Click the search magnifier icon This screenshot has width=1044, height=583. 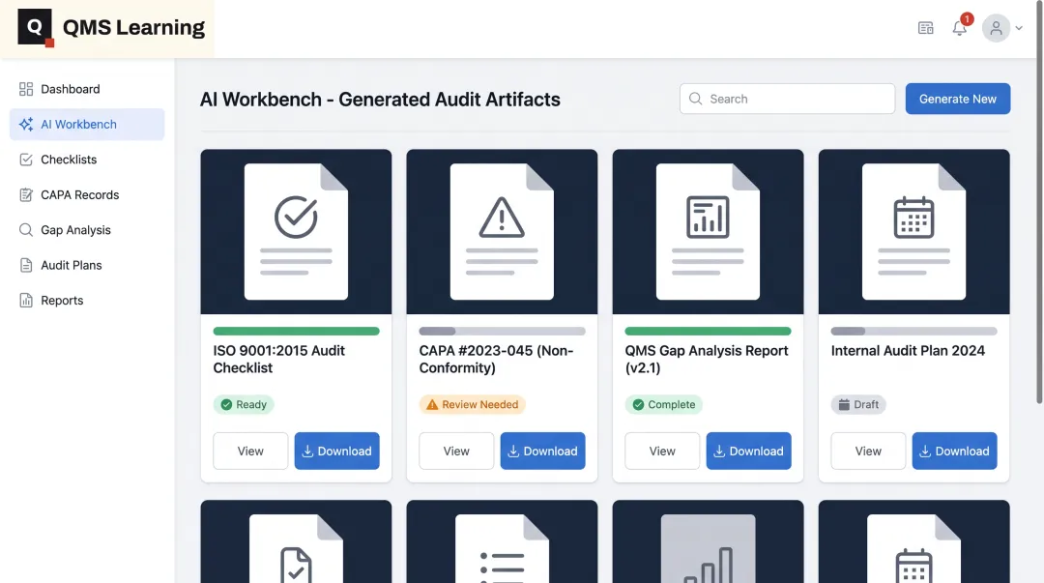[696, 99]
